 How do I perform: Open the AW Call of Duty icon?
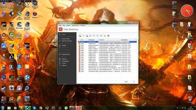(4, 26)
